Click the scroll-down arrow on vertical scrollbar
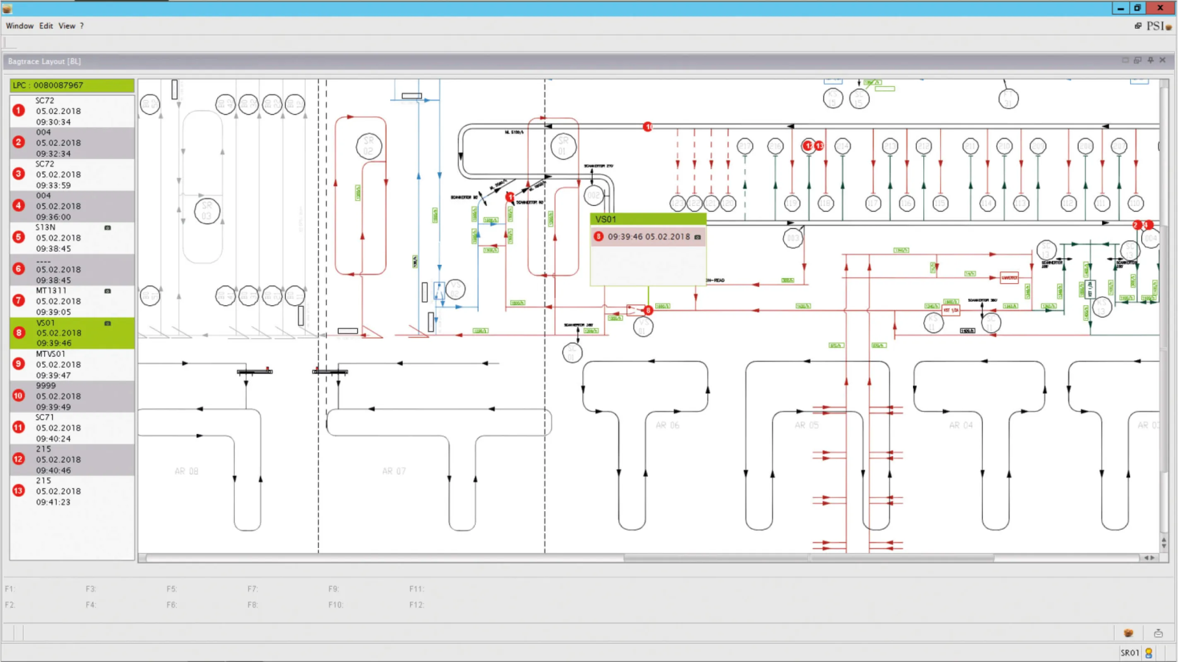1178x662 pixels. click(1164, 547)
